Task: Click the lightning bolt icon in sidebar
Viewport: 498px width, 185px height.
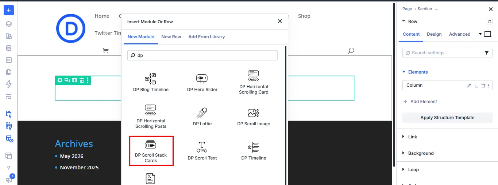Action: (9, 84)
